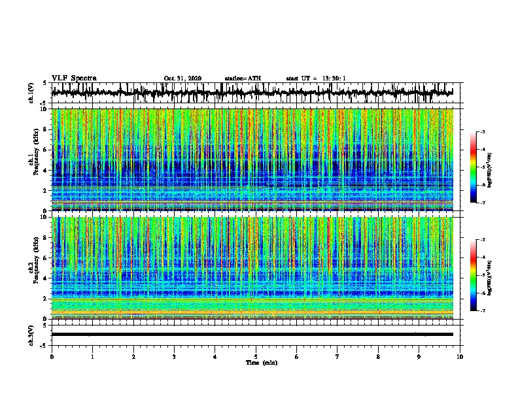Screen dimensions: 518x400
Task: Click the "ch.3(V)" waveform axis label
Action: [x=31, y=335]
